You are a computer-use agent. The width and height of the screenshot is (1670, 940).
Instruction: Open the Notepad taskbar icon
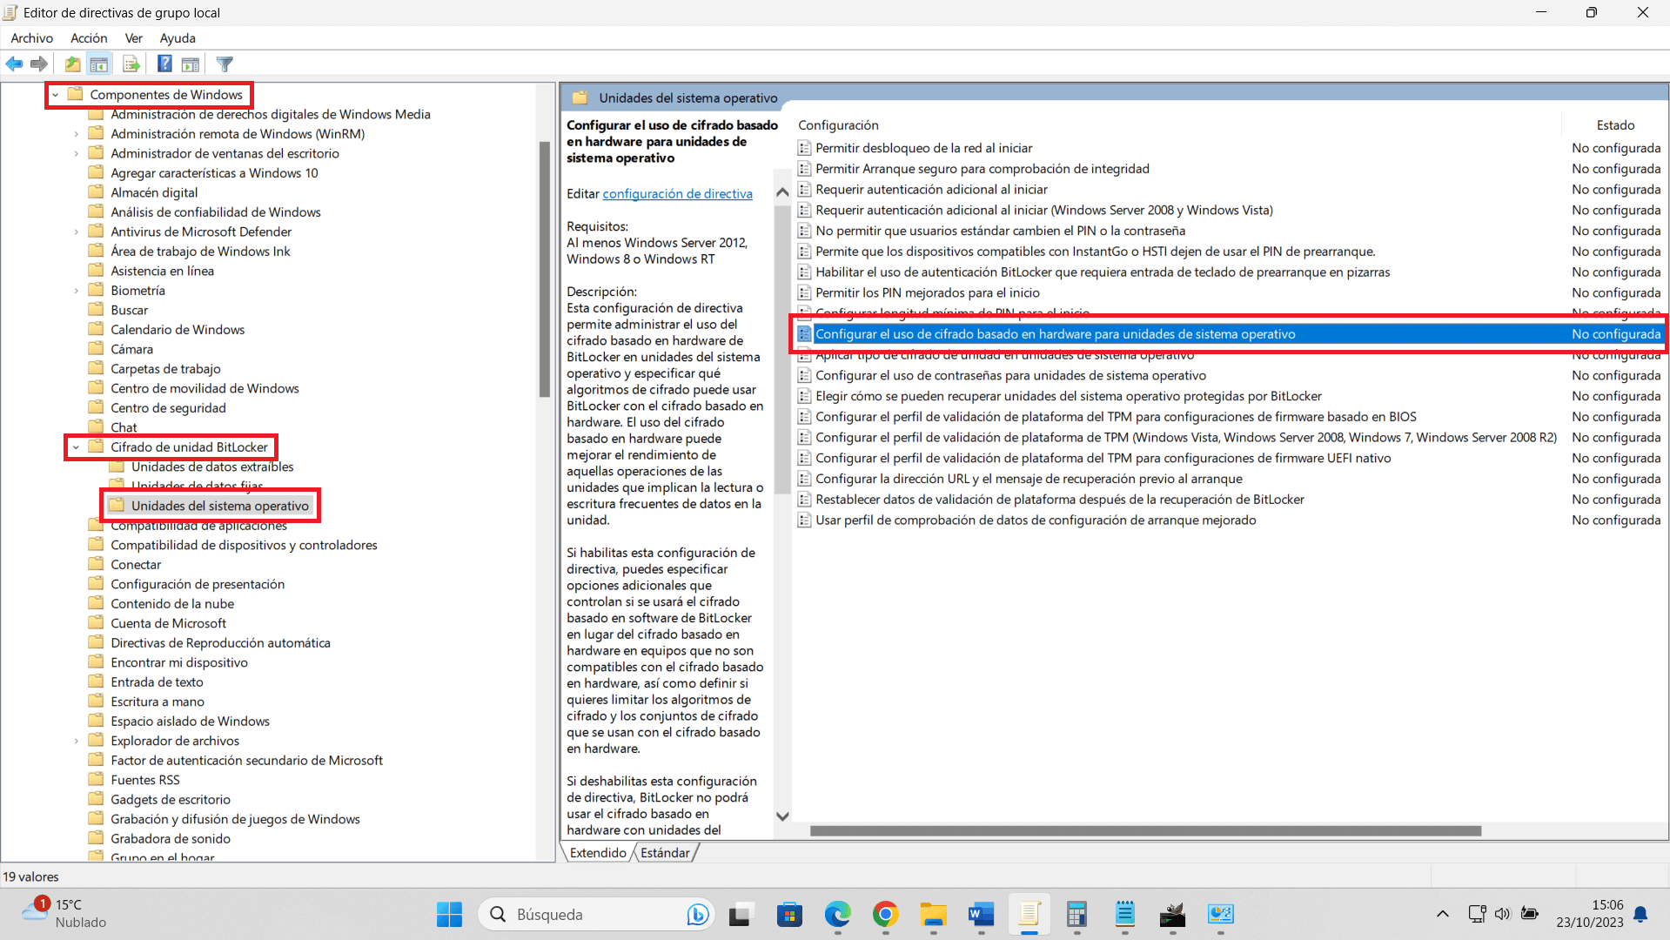coord(1124,914)
